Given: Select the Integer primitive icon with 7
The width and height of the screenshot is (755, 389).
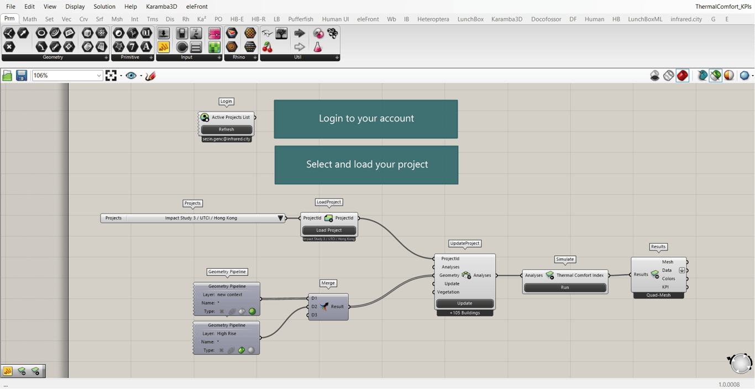Looking at the screenshot, I should [x=133, y=47].
